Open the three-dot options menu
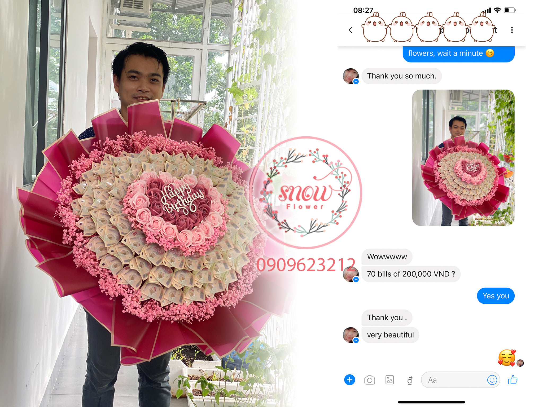Viewport: 543px width, 407px height. (512, 30)
